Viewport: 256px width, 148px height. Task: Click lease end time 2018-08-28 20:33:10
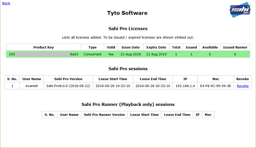pos(153,86)
